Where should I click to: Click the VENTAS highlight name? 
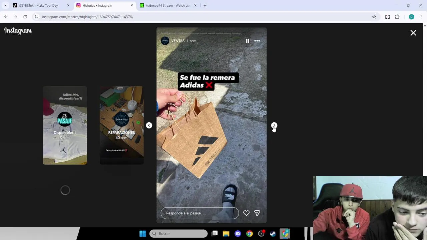click(x=178, y=41)
